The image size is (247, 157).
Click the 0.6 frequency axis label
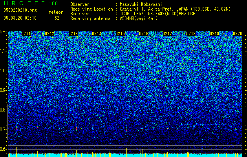point(4,149)
